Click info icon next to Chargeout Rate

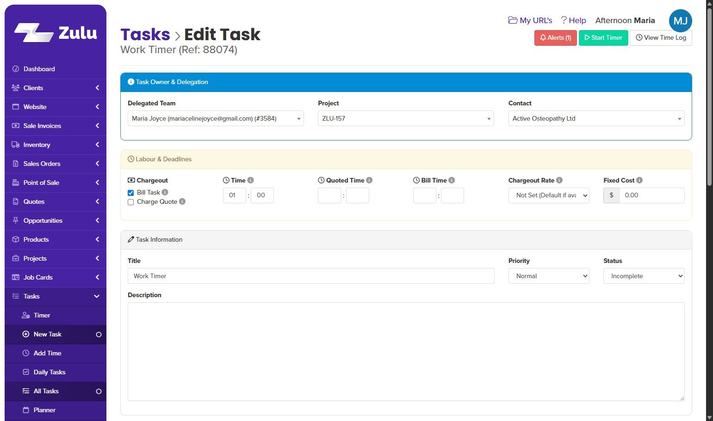click(x=559, y=180)
